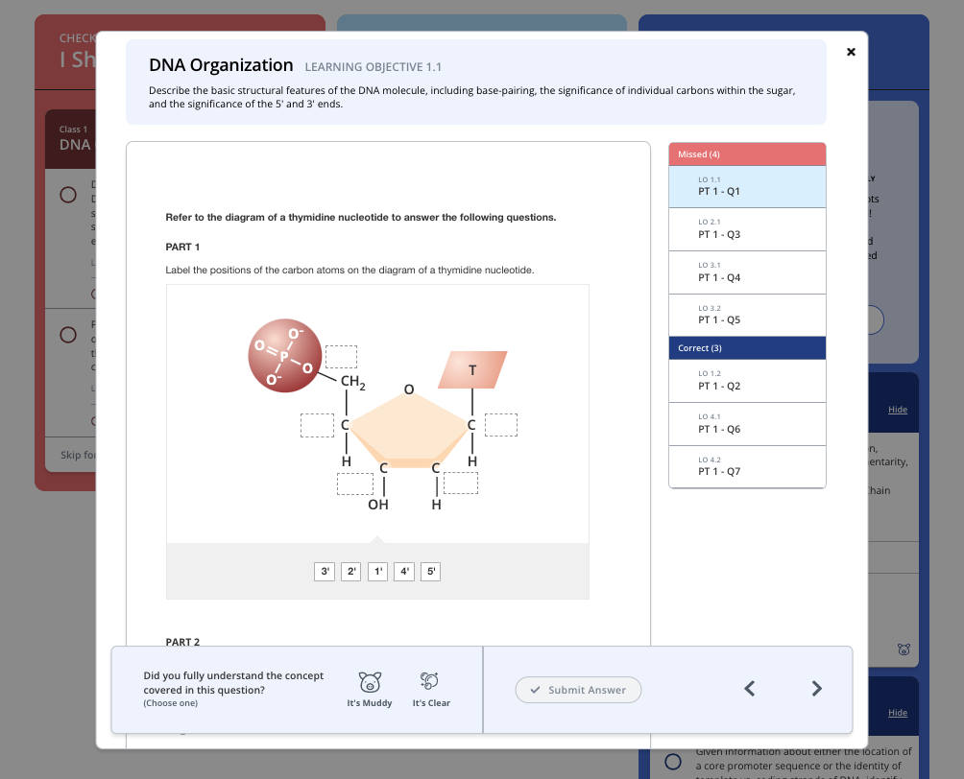
Task: Pick the 1' carbon label tile
Action: (x=378, y=572)
